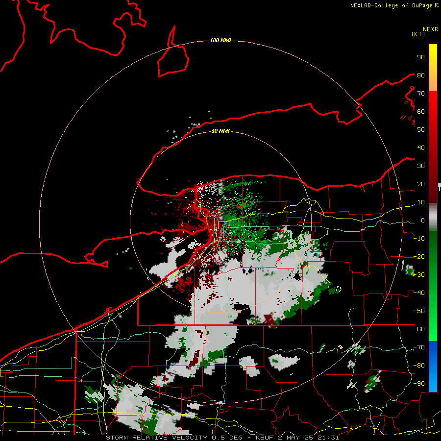Image resolution: width=441 pixels, height=441 pixels.
Task: Click the 50 value on the velocity scale
Action: [x=421, y=130]
